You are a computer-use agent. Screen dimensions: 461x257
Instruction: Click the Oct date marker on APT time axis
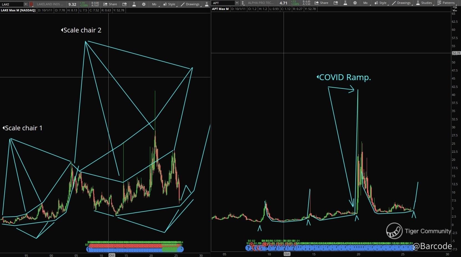pos(287,254)
